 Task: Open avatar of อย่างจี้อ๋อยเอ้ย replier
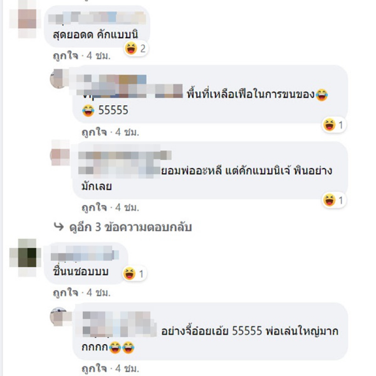pyautogui.click(x=59, y=316)
